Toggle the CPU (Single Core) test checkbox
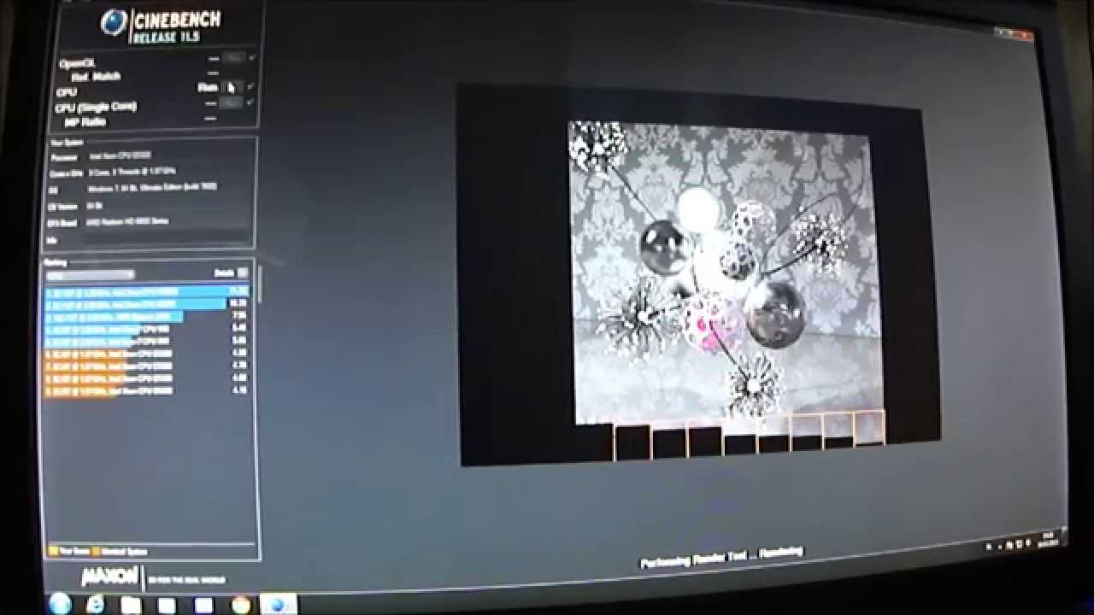Viewport: 1094px width, 615px height. [x=250, y=102]
